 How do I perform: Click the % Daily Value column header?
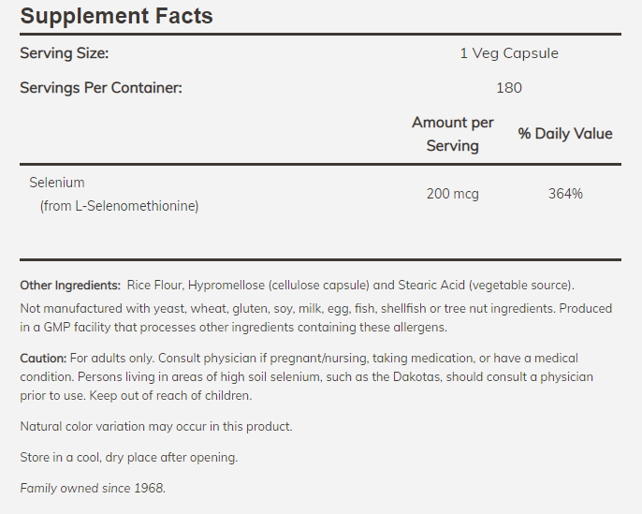point(565,134)
